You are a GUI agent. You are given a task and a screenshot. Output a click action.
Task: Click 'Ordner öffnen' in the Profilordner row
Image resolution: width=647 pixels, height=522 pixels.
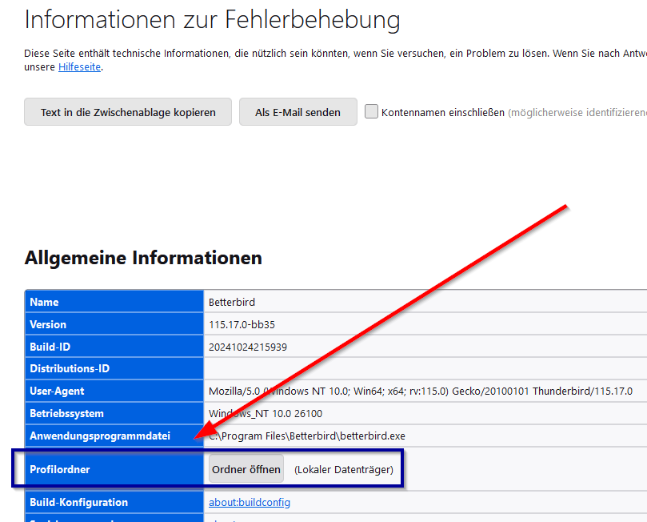click(246, 470)
